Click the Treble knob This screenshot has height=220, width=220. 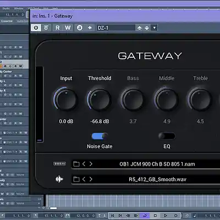[200, 100]
